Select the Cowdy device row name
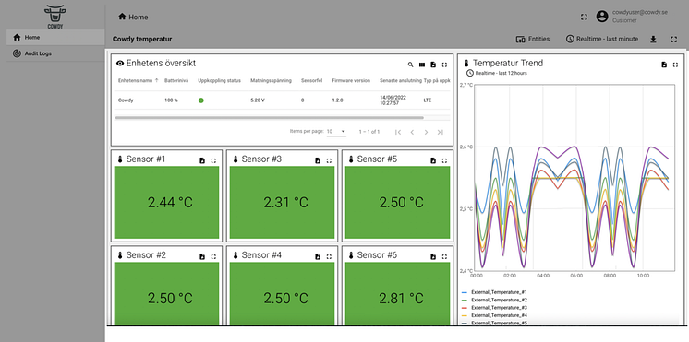The image size is (689, 342). click(126, 100)
